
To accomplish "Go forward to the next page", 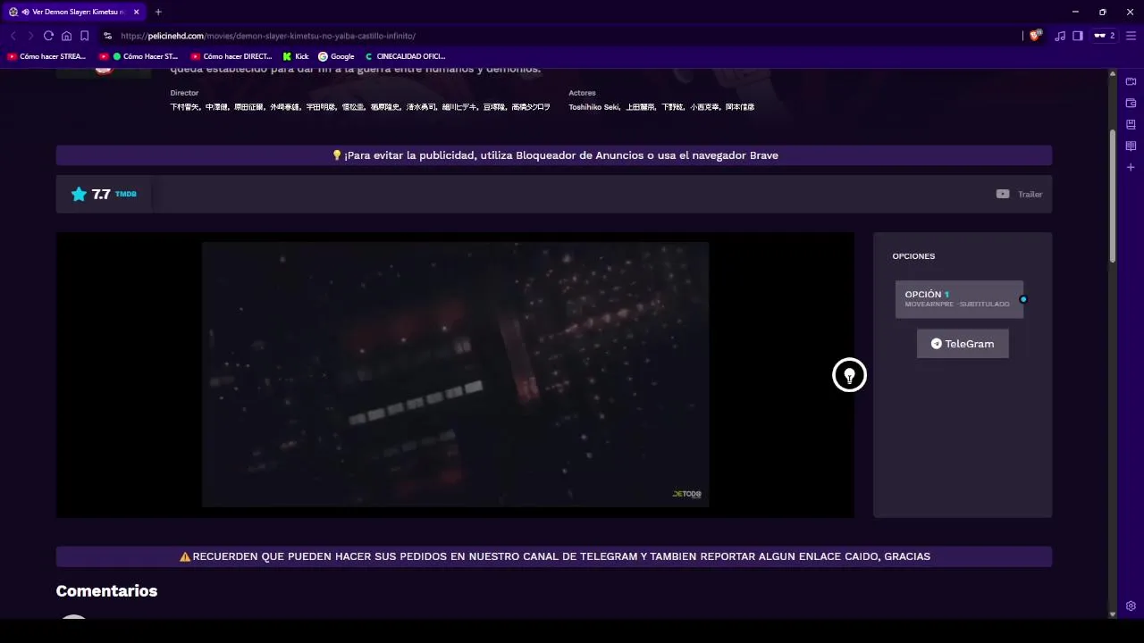I will coord(30,36).
